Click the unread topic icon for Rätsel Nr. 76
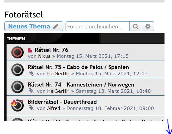The height and width of the screenshot is (134, 172). point(17,52)
